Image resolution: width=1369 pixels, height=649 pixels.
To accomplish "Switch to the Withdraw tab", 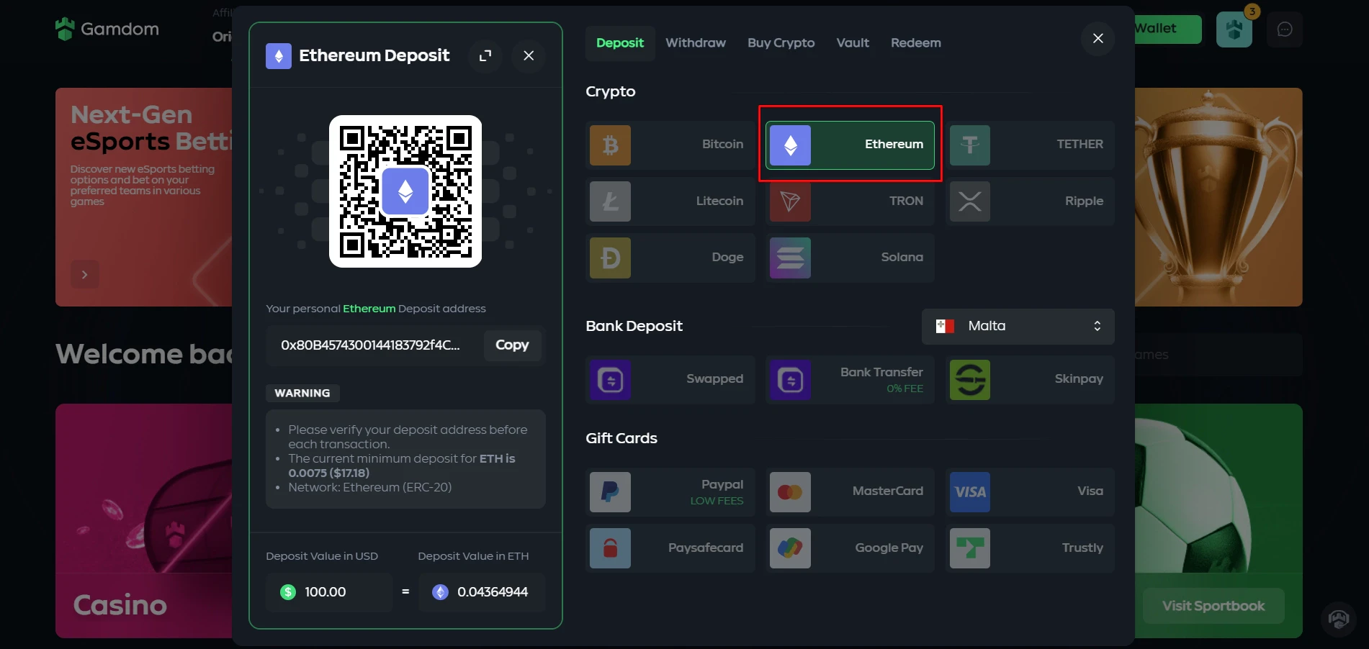I will tap(696, 43).
